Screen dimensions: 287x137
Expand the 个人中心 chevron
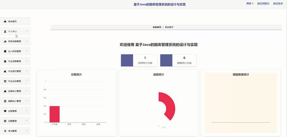pyautogui.click(x=27, y=31)
